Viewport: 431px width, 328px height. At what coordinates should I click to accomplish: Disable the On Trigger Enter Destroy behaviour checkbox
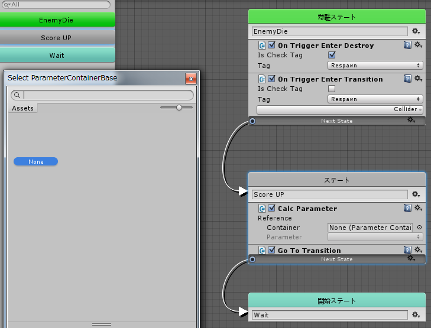pos(272,46)
